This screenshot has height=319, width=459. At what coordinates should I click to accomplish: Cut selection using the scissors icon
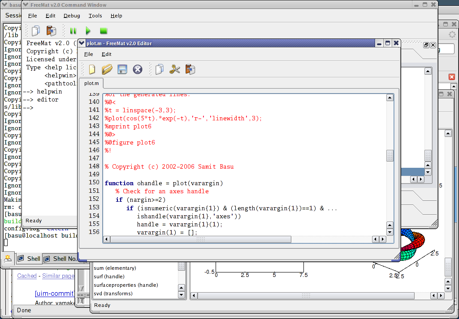click(174, 69)
